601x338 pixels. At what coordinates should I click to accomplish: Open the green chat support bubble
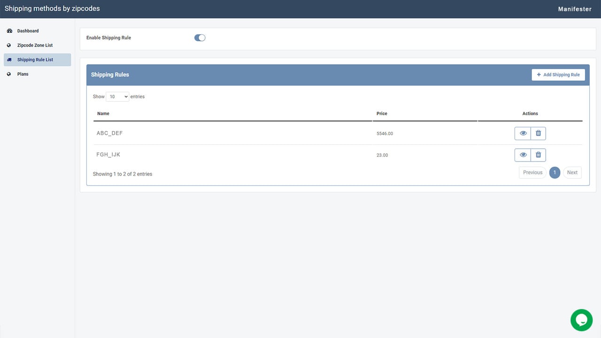pyautogui.click(x=581, y=320)
